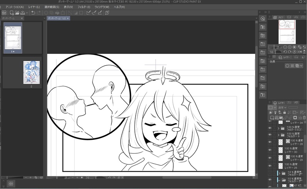Open page manager tab list dropdown arrow
This screenshot has width=307, height=189.
[x=45, y=18]
